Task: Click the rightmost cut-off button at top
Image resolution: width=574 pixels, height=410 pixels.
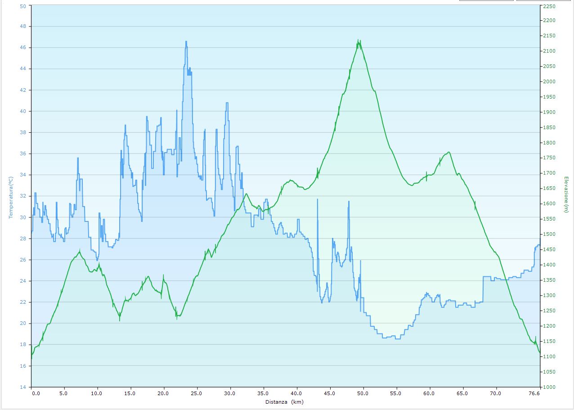Action: (x=545, y=0)
